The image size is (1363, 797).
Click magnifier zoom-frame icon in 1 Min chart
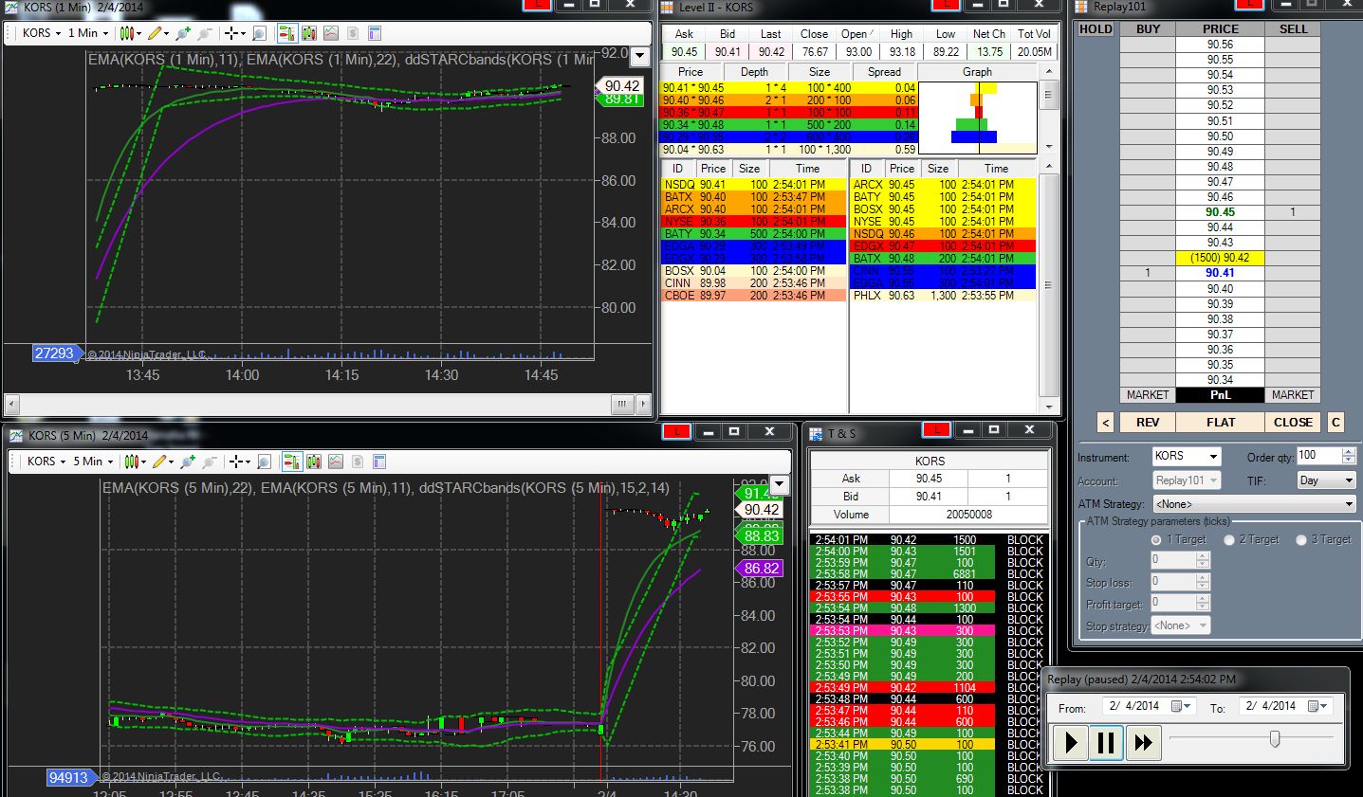pos(259,33)
